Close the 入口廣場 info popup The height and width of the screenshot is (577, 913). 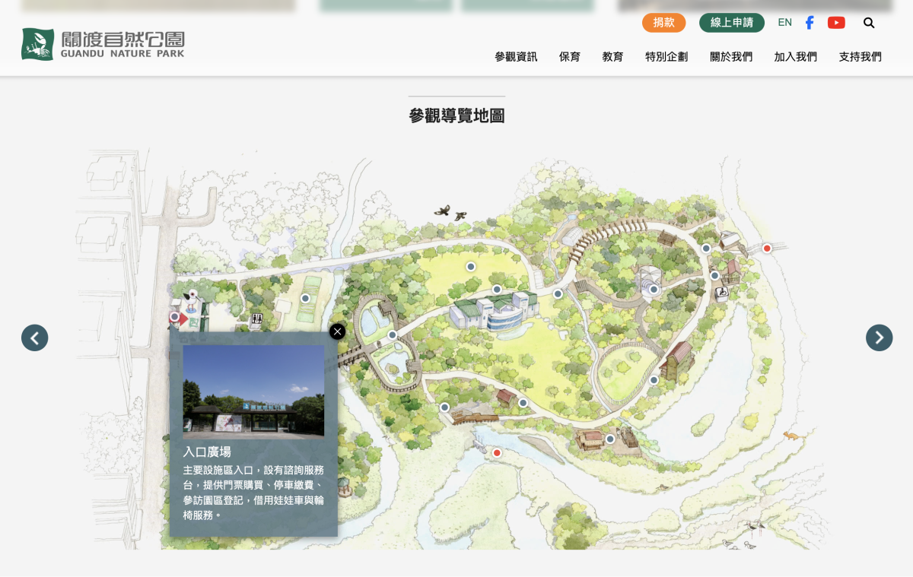click(x=337, y=331)
